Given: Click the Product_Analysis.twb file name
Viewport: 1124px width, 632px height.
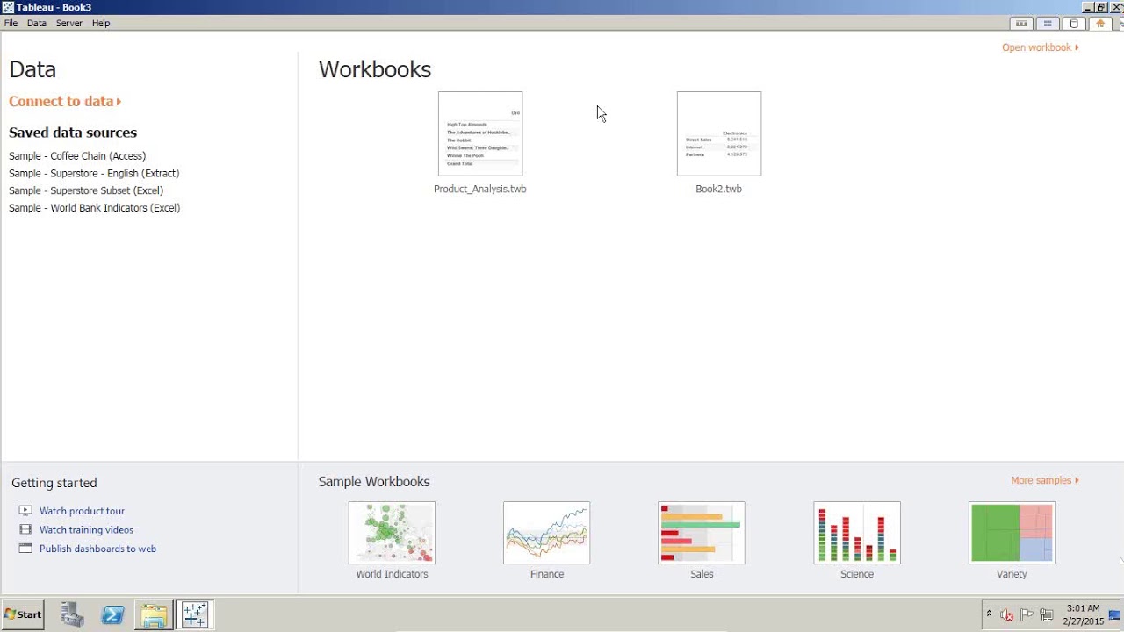Looking at the screenshot, I should [480, 189].
